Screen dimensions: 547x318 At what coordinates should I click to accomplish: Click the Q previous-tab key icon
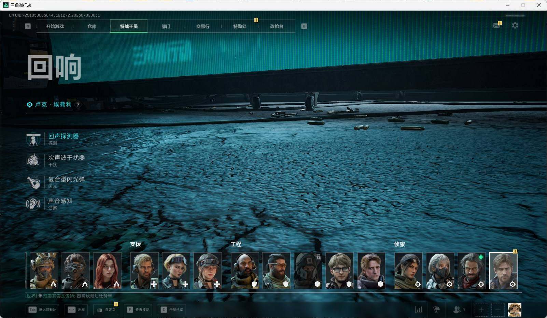28,26
